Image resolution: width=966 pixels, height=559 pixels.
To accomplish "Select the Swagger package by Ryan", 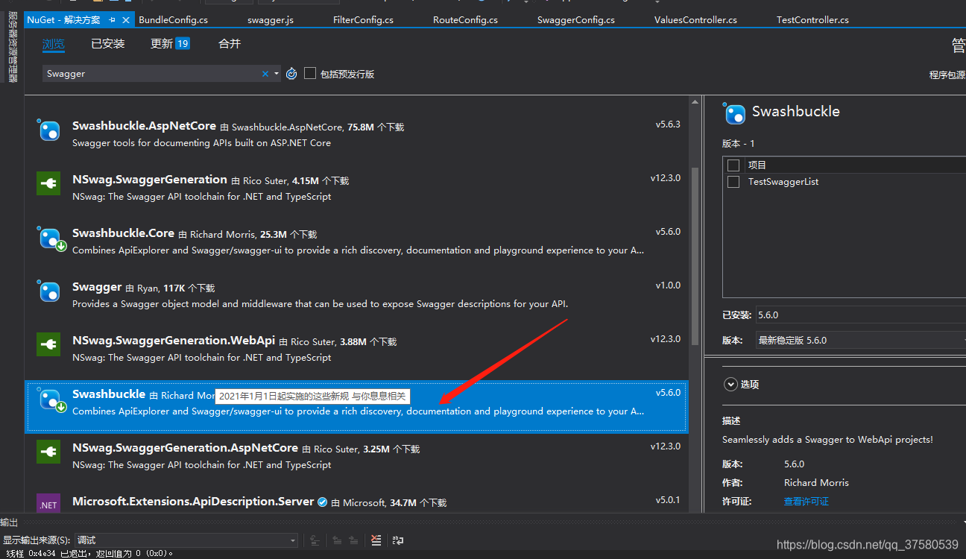I will 97,287.
